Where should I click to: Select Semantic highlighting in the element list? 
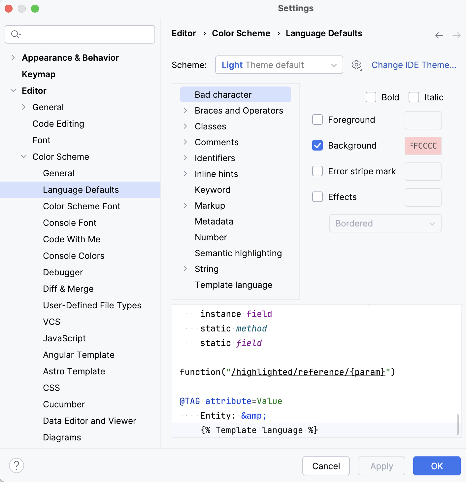pyautogui.click(x=238, y=253)
